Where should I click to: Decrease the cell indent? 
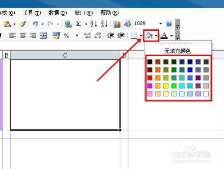[x=110, y=36]
